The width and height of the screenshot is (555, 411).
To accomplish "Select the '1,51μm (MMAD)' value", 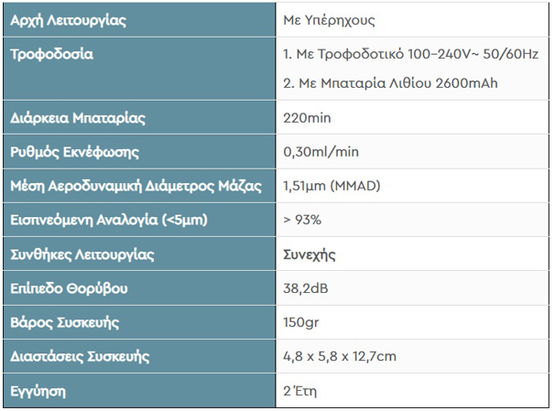I will coord(332,186).
